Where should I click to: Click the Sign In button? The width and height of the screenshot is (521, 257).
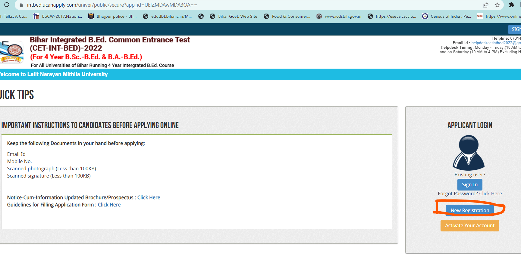(470, 184)
